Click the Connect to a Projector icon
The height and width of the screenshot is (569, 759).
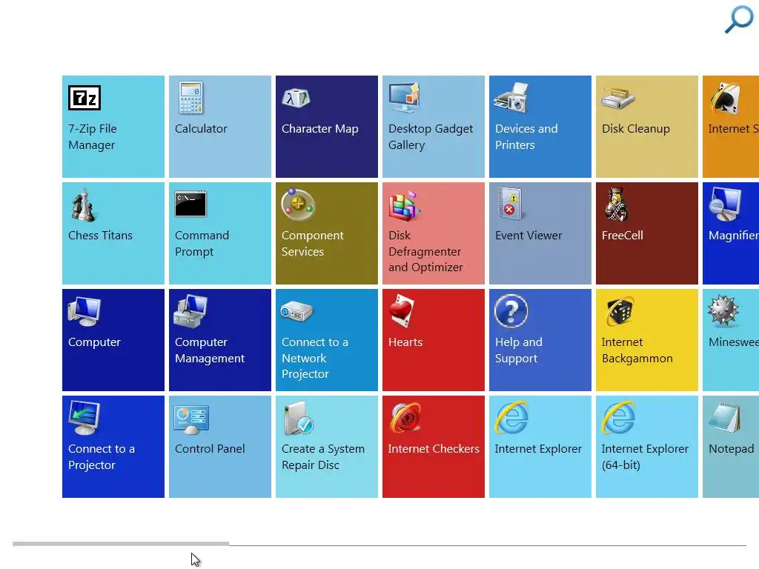tap(84, 418)
